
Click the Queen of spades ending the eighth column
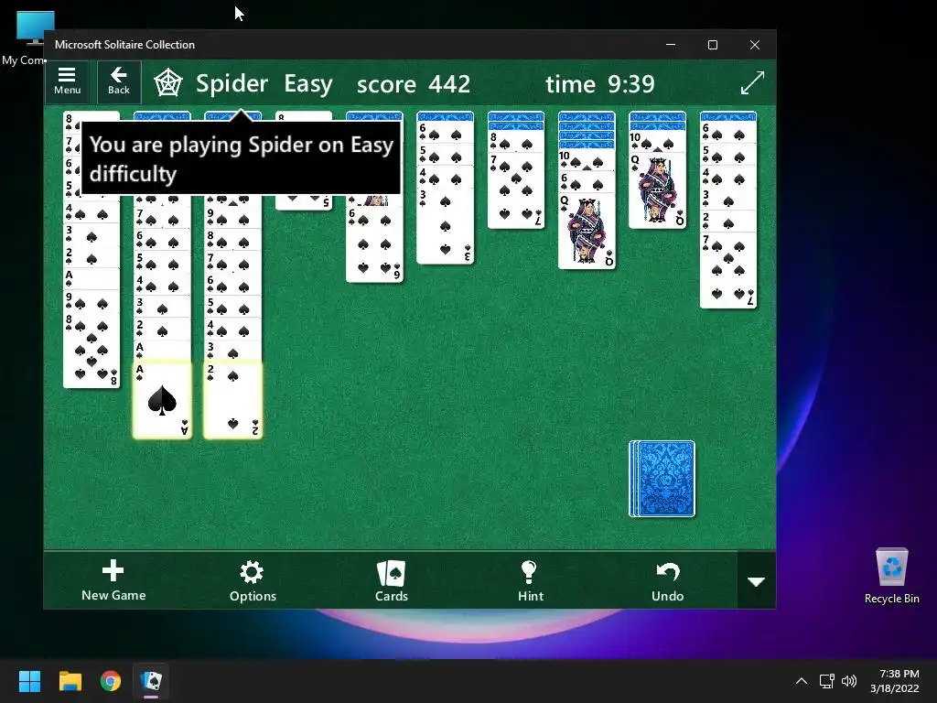pos(587,232)
